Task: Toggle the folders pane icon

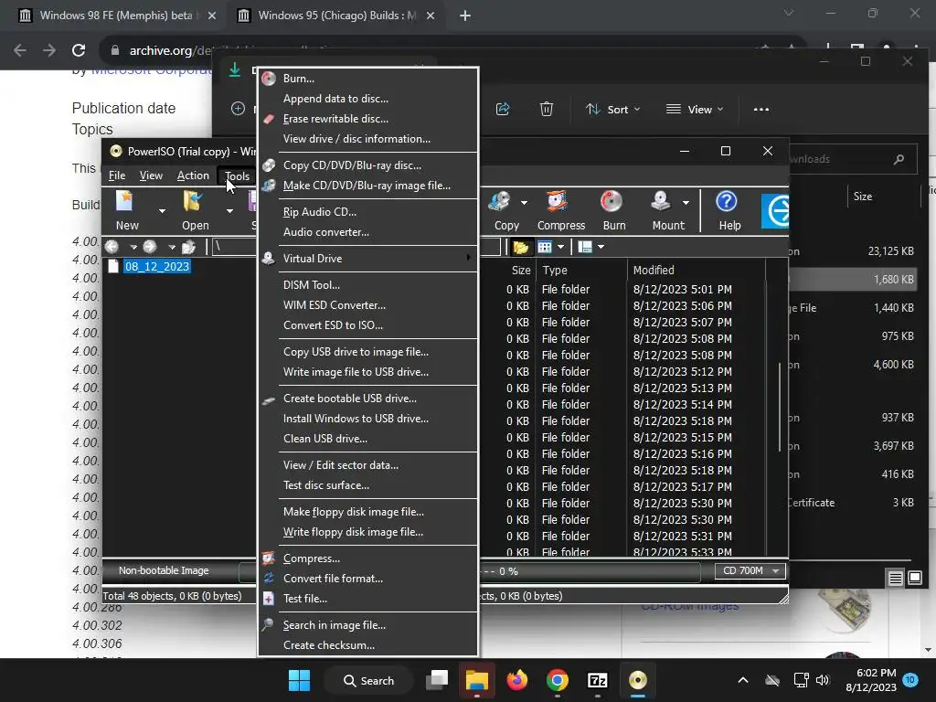Action: [x=520, y=247]
